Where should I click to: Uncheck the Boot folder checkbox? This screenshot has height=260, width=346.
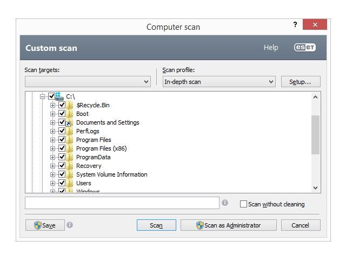pos(62,114)
